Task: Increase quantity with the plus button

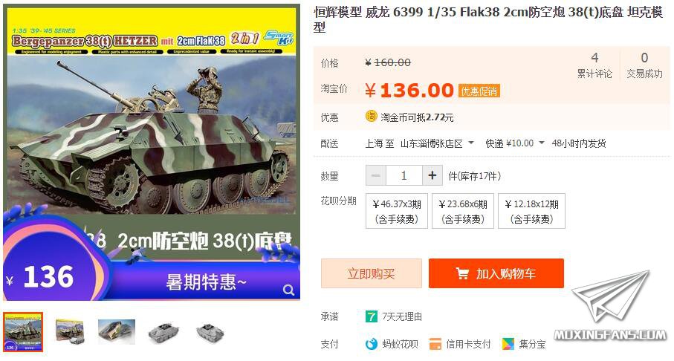Action: (432, 175)
